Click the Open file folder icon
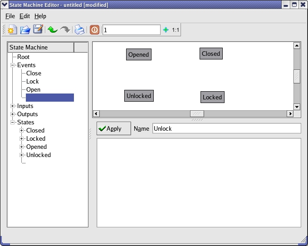Image resolution: width=308 pixels, height=246 pixels. coord(25,30)
